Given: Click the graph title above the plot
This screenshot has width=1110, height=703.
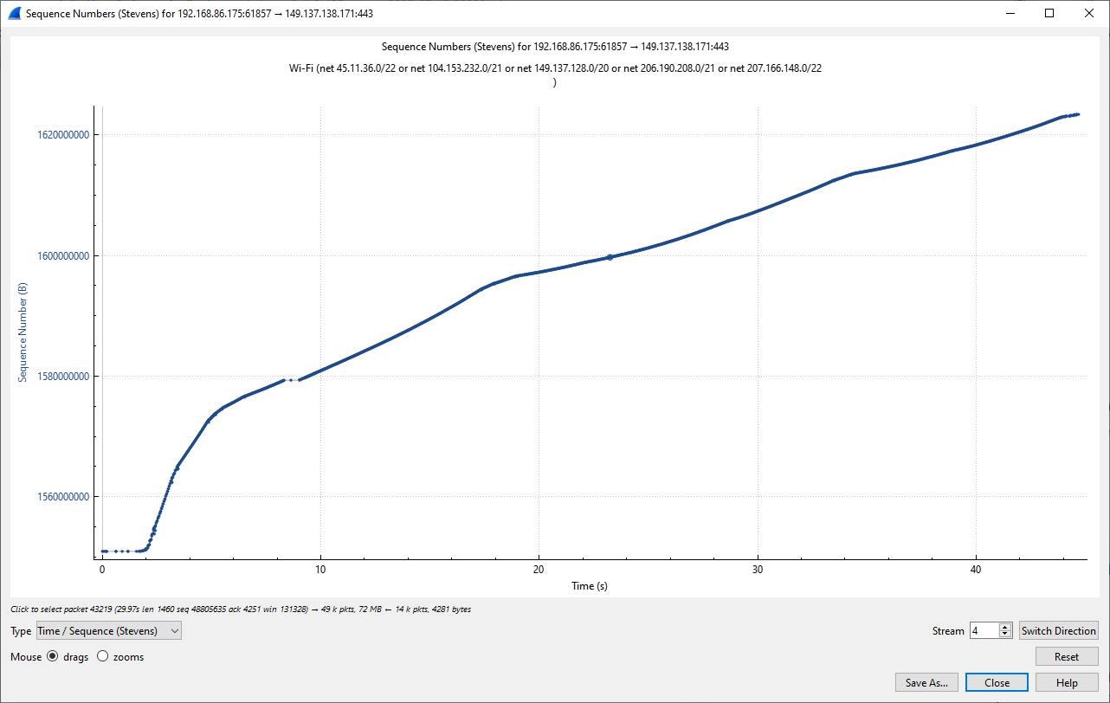Looking at the screenshot, I should pos(560,47).
